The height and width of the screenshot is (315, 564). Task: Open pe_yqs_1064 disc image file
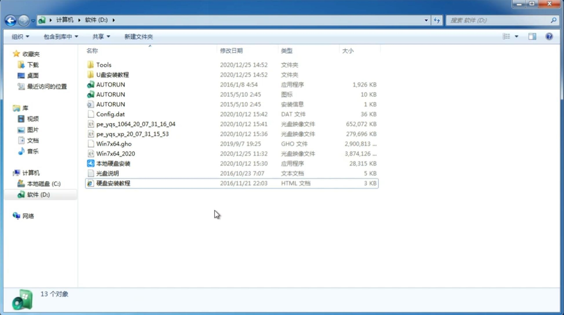click(x=135, y=124)
